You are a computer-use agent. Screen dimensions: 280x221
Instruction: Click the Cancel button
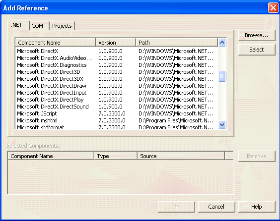(216, 207)
